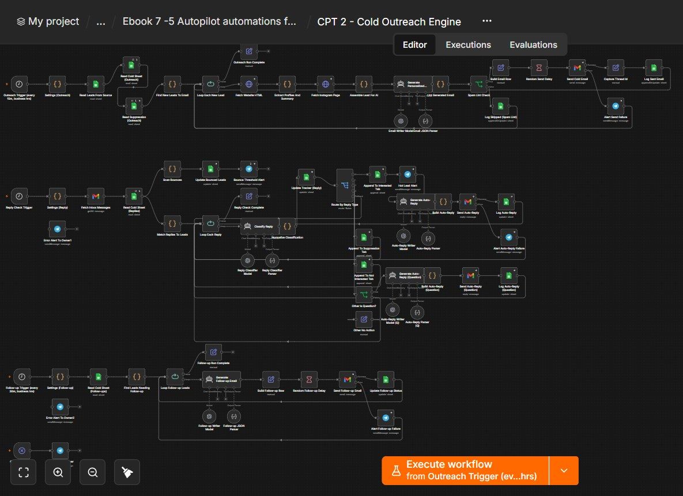This screenshot has width=683, height=496.
Task: Select the Route By Reply Type switch node
Action: pos(345,185)
